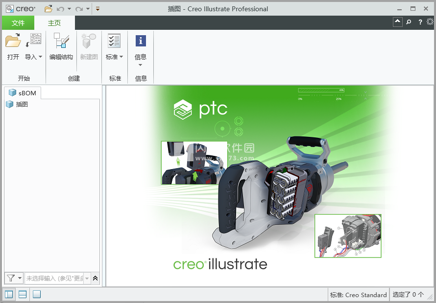This screenshot has height=303, width=436.
Task: Open the filter funnel dropdown arrow
Action: 20,278
